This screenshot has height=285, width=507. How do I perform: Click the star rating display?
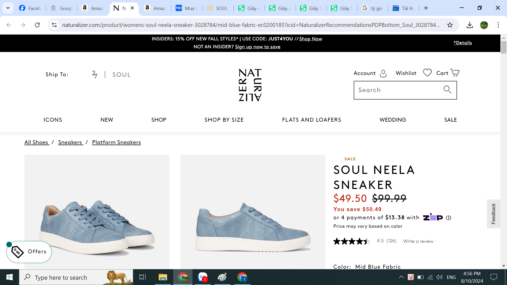351,241
